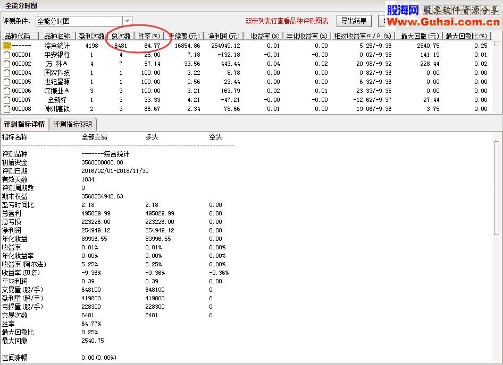
Task: Click the 4198 profitable count cell
Action: (x=92, y=46)
